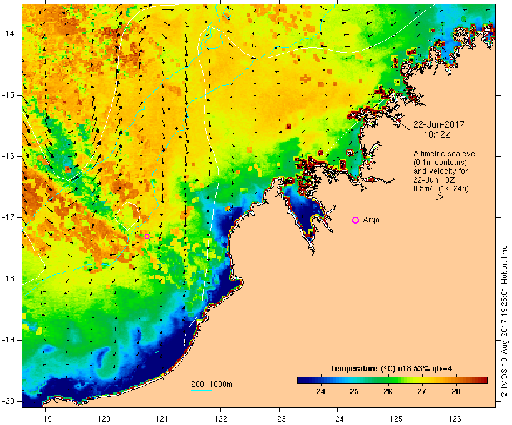512x425 pixels.
Task: Click the longitude axis label '124'
Action: click(x=338, y=419)
